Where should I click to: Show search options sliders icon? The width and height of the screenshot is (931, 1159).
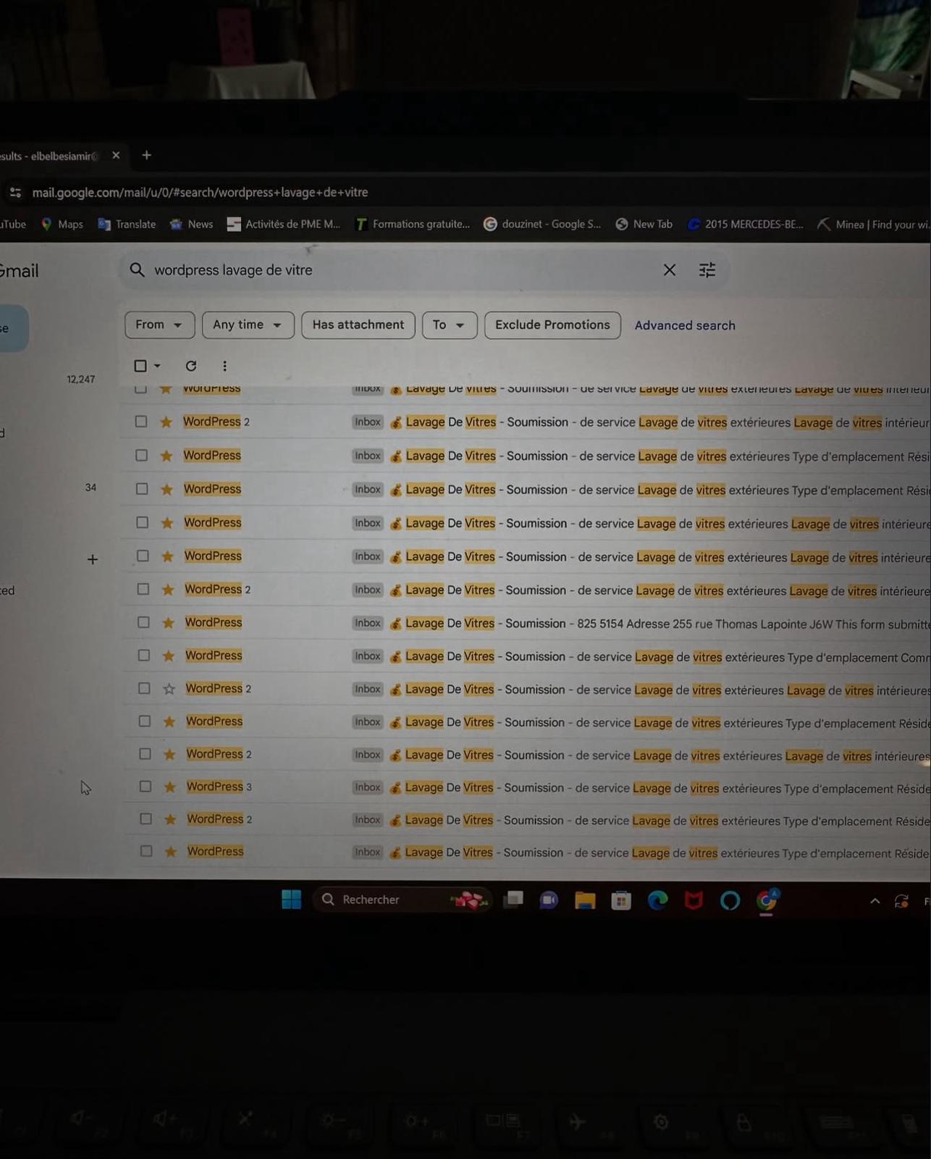point(707,270)
